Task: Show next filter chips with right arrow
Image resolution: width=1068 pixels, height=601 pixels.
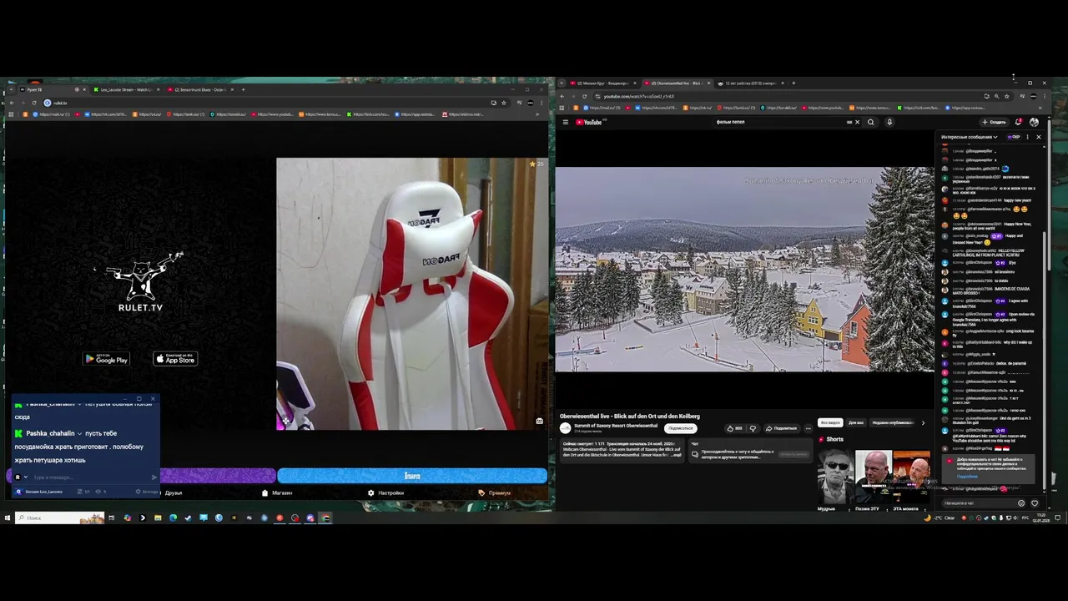Action: pos(923,422)
